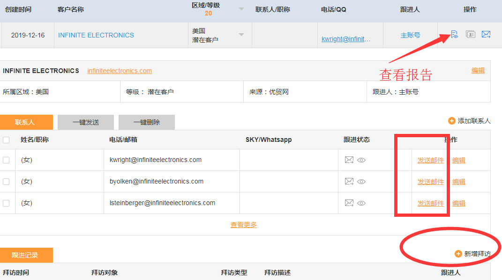Click the 跟进状态 column header
Viewport: 502px width, 280px height.
[357, 140]
